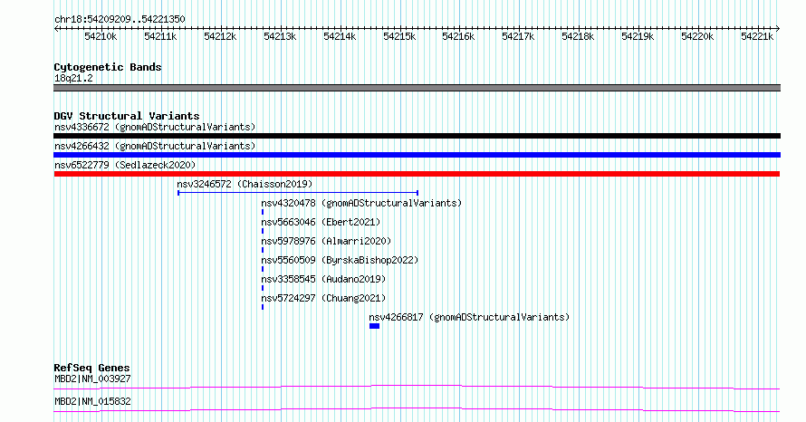806x422 pixels.
Task: Open variant nsv4266817 label
Action: point(469,317)
